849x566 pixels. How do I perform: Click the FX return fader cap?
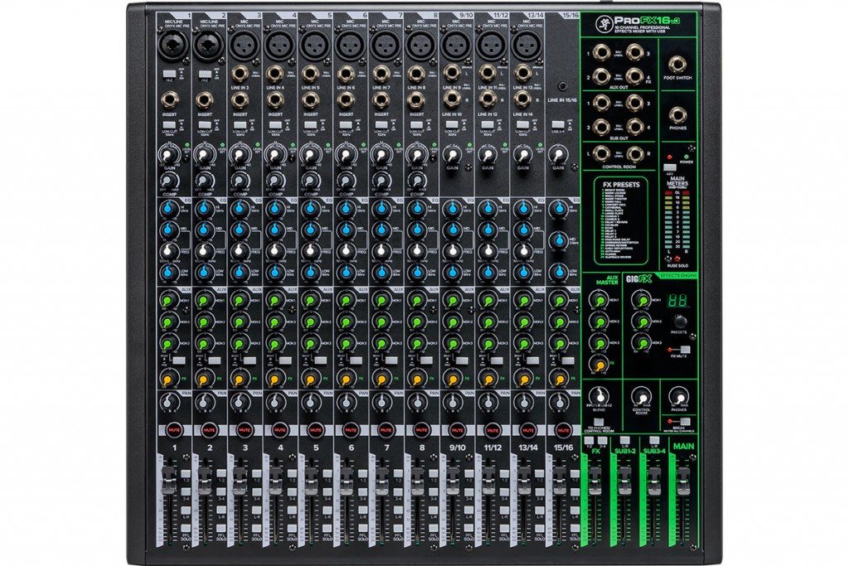[x=594, y=479]
